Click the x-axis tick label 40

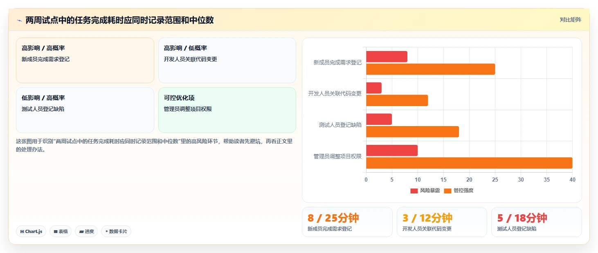point(572,180)
